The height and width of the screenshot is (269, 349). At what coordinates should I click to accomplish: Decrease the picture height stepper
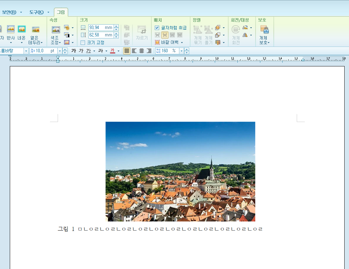click(116, 36)
